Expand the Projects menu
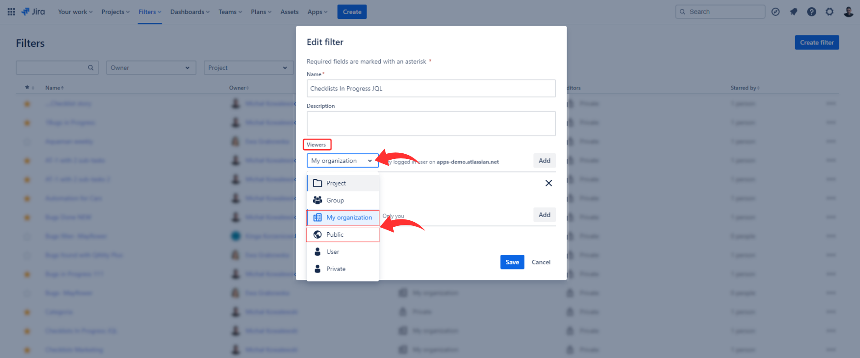Screen dimensions: 860x358 [x=115, y=12]
